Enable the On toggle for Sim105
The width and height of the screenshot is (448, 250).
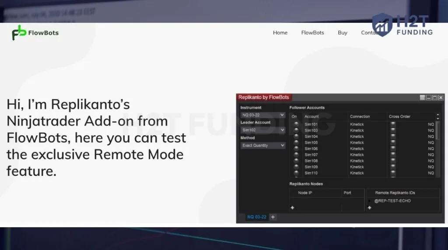(x=296, y=142)
